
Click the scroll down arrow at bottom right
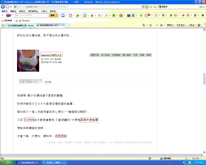pyautogui.click(x=204, y=152)
